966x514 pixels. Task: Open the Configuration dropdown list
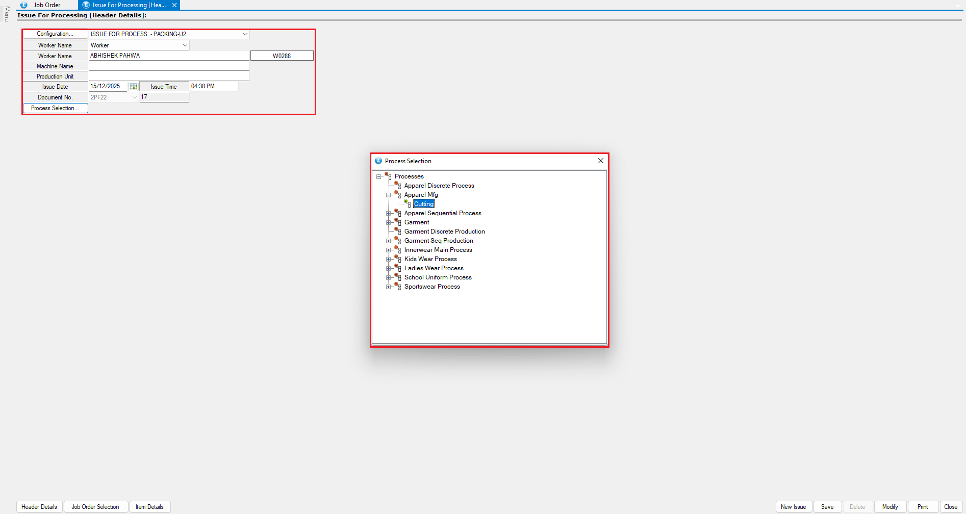coord(245,34)
